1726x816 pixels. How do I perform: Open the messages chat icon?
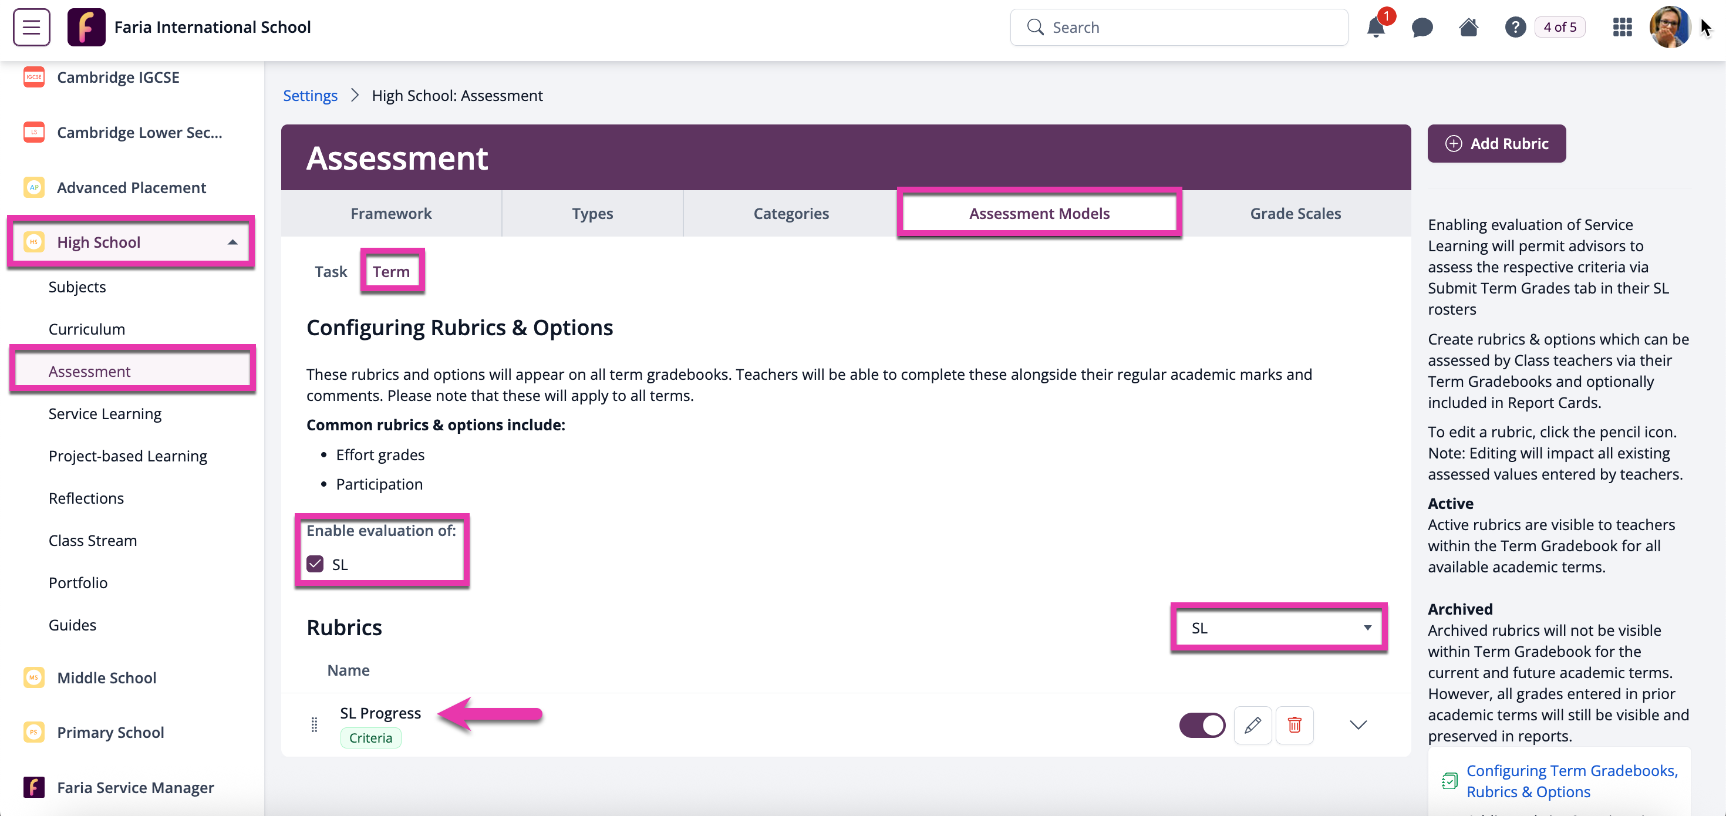click(1422, 28)
